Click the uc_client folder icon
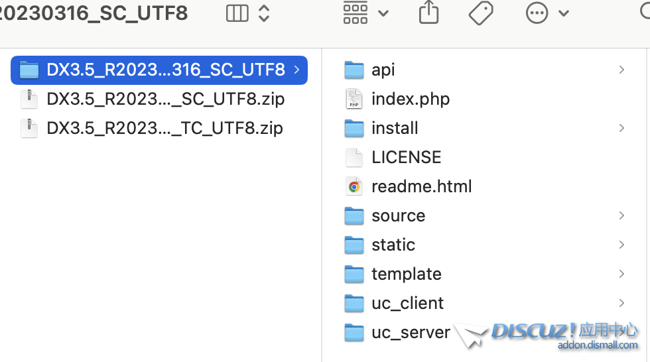 coord(355,303)
